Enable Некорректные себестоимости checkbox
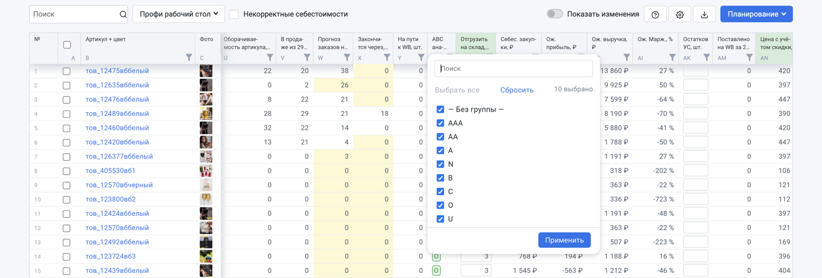Screen dimensions: 822x278 (234, 14)
